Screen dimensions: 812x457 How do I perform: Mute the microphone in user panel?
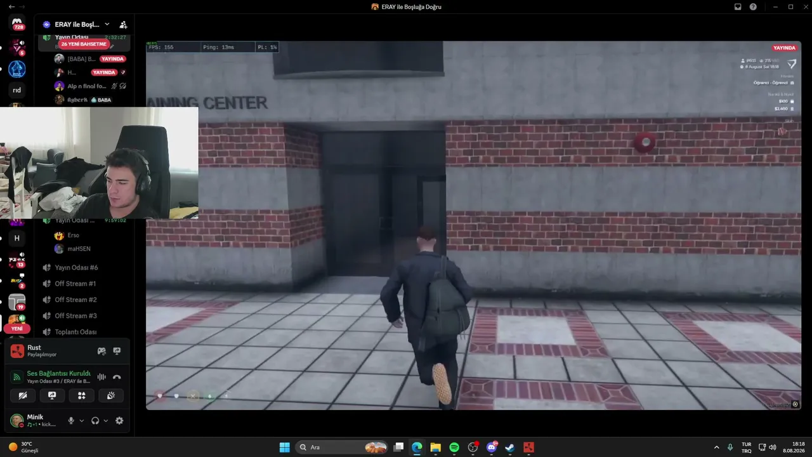[71, 421]
